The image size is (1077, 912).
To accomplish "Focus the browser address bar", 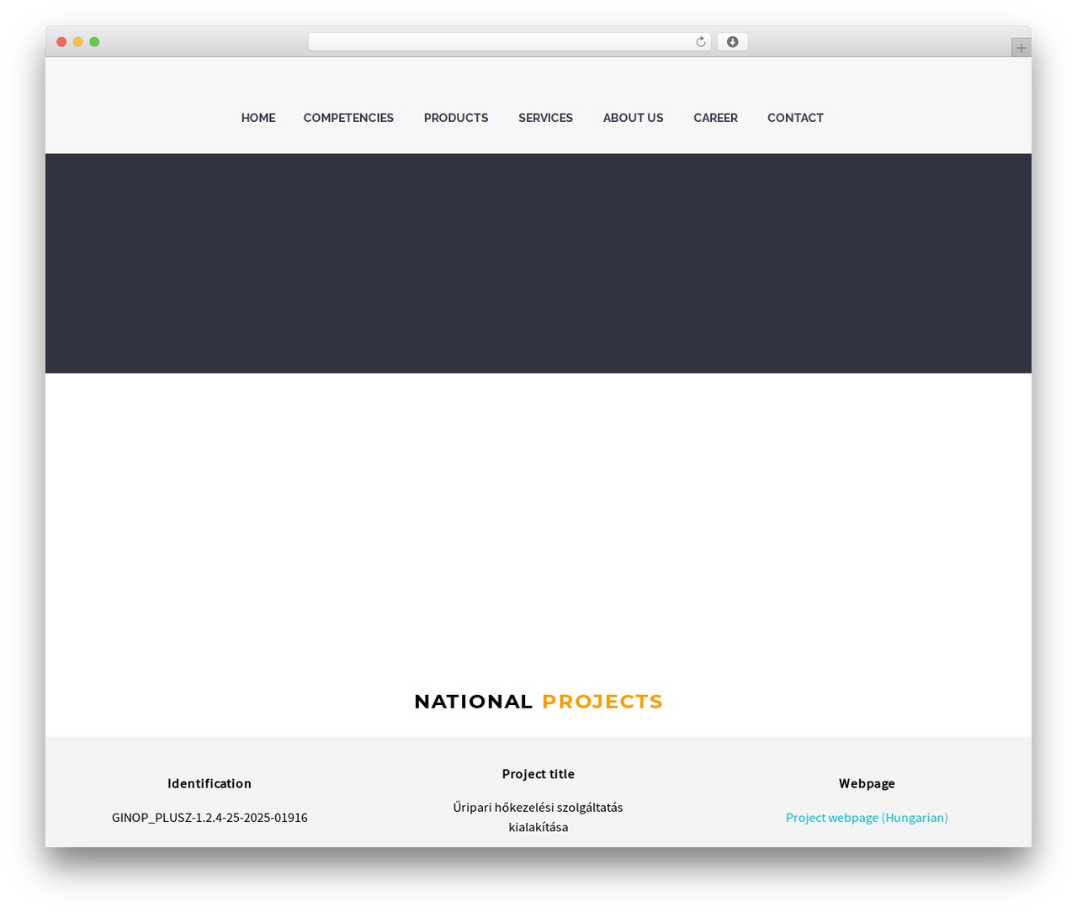I will pos(510,42).
